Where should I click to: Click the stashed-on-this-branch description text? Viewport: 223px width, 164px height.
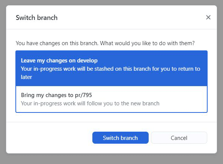110,73
